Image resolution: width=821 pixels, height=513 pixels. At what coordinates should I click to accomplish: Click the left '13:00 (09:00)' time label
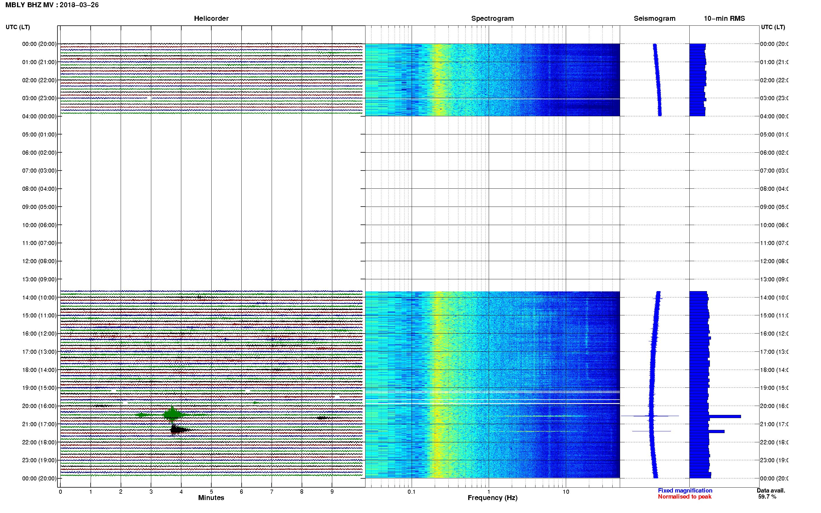39,279
